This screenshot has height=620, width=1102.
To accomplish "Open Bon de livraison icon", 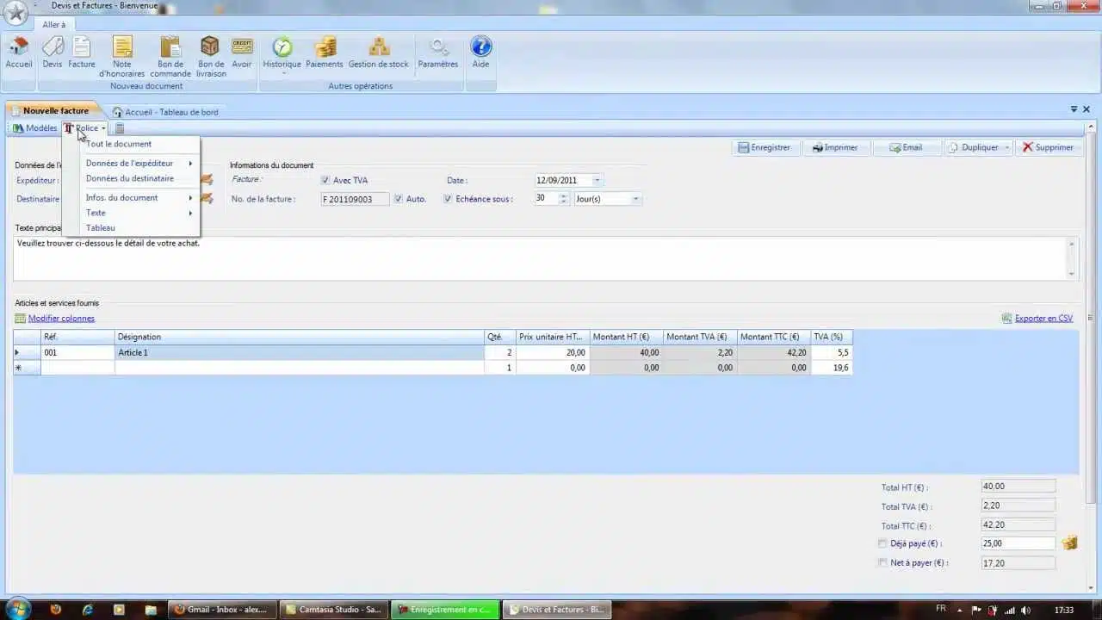I will click(x=210, y=48).
